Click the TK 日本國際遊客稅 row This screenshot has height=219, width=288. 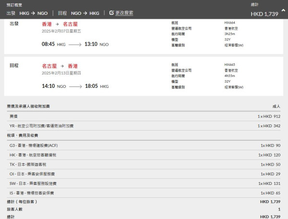(x=144, y=164)
